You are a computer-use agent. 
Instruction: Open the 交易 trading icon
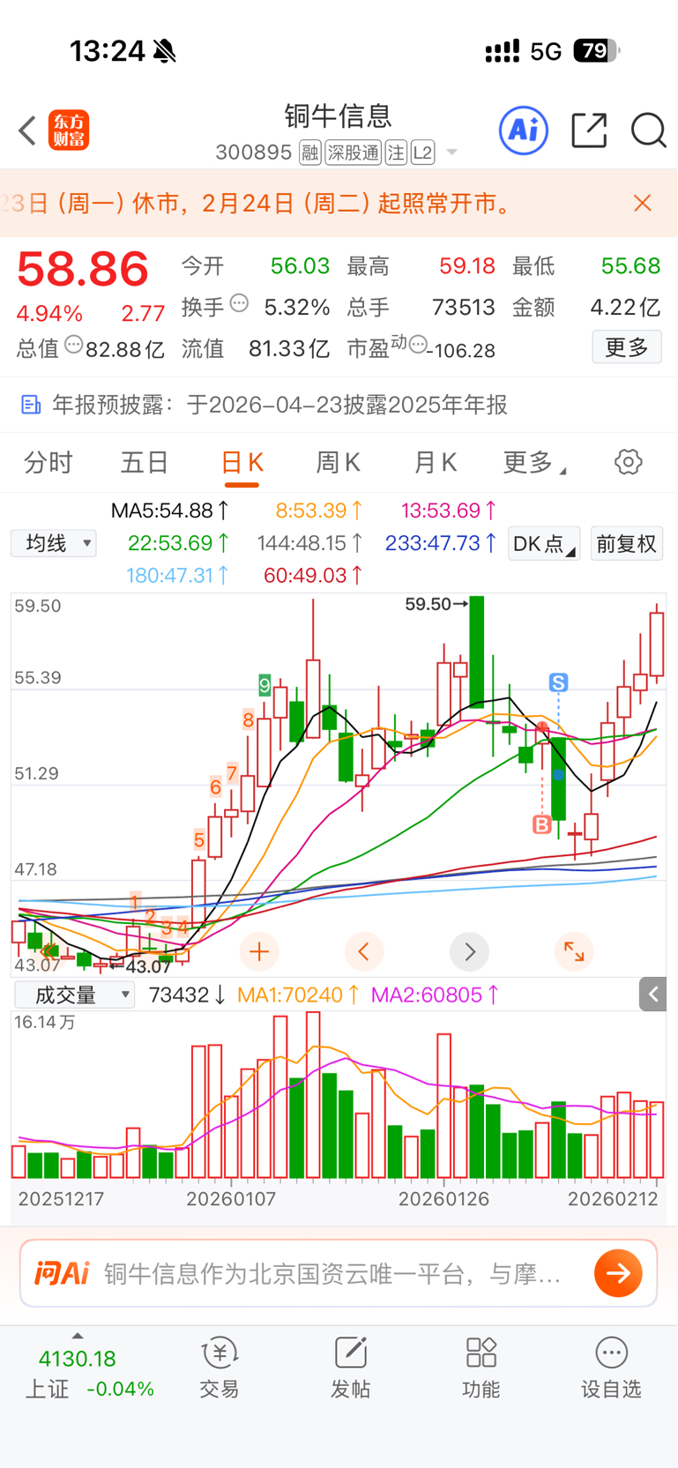tap(220, 1368)
